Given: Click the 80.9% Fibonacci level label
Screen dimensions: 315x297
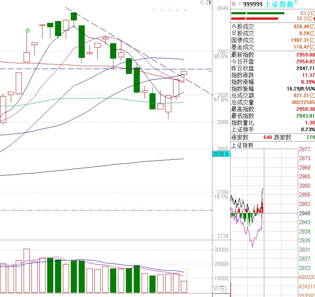Looking at the screenshot, I should [x=221, y=56].
